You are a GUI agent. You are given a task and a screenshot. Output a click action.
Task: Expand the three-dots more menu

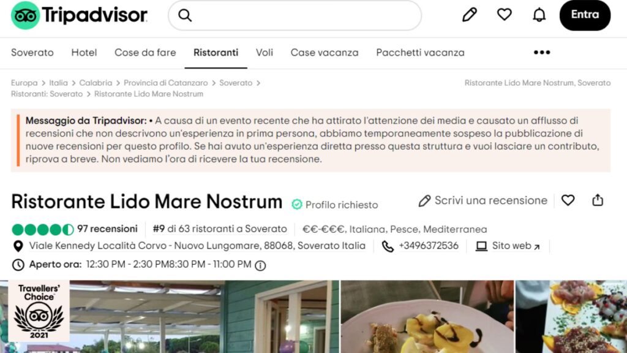(542, 53)
